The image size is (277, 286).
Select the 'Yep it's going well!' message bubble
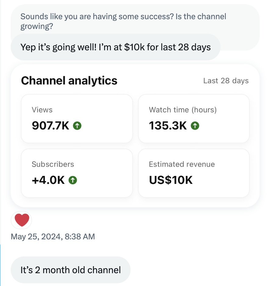(115, 47)
